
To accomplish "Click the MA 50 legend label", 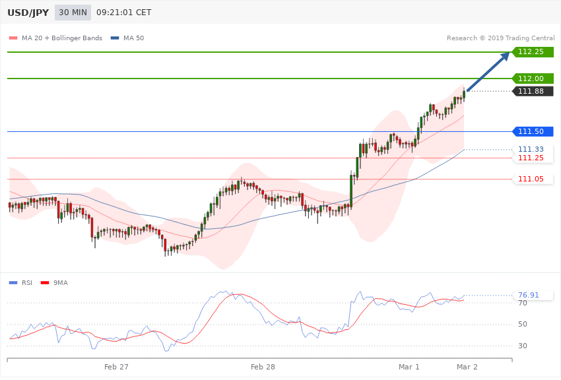I will [133, 38].
